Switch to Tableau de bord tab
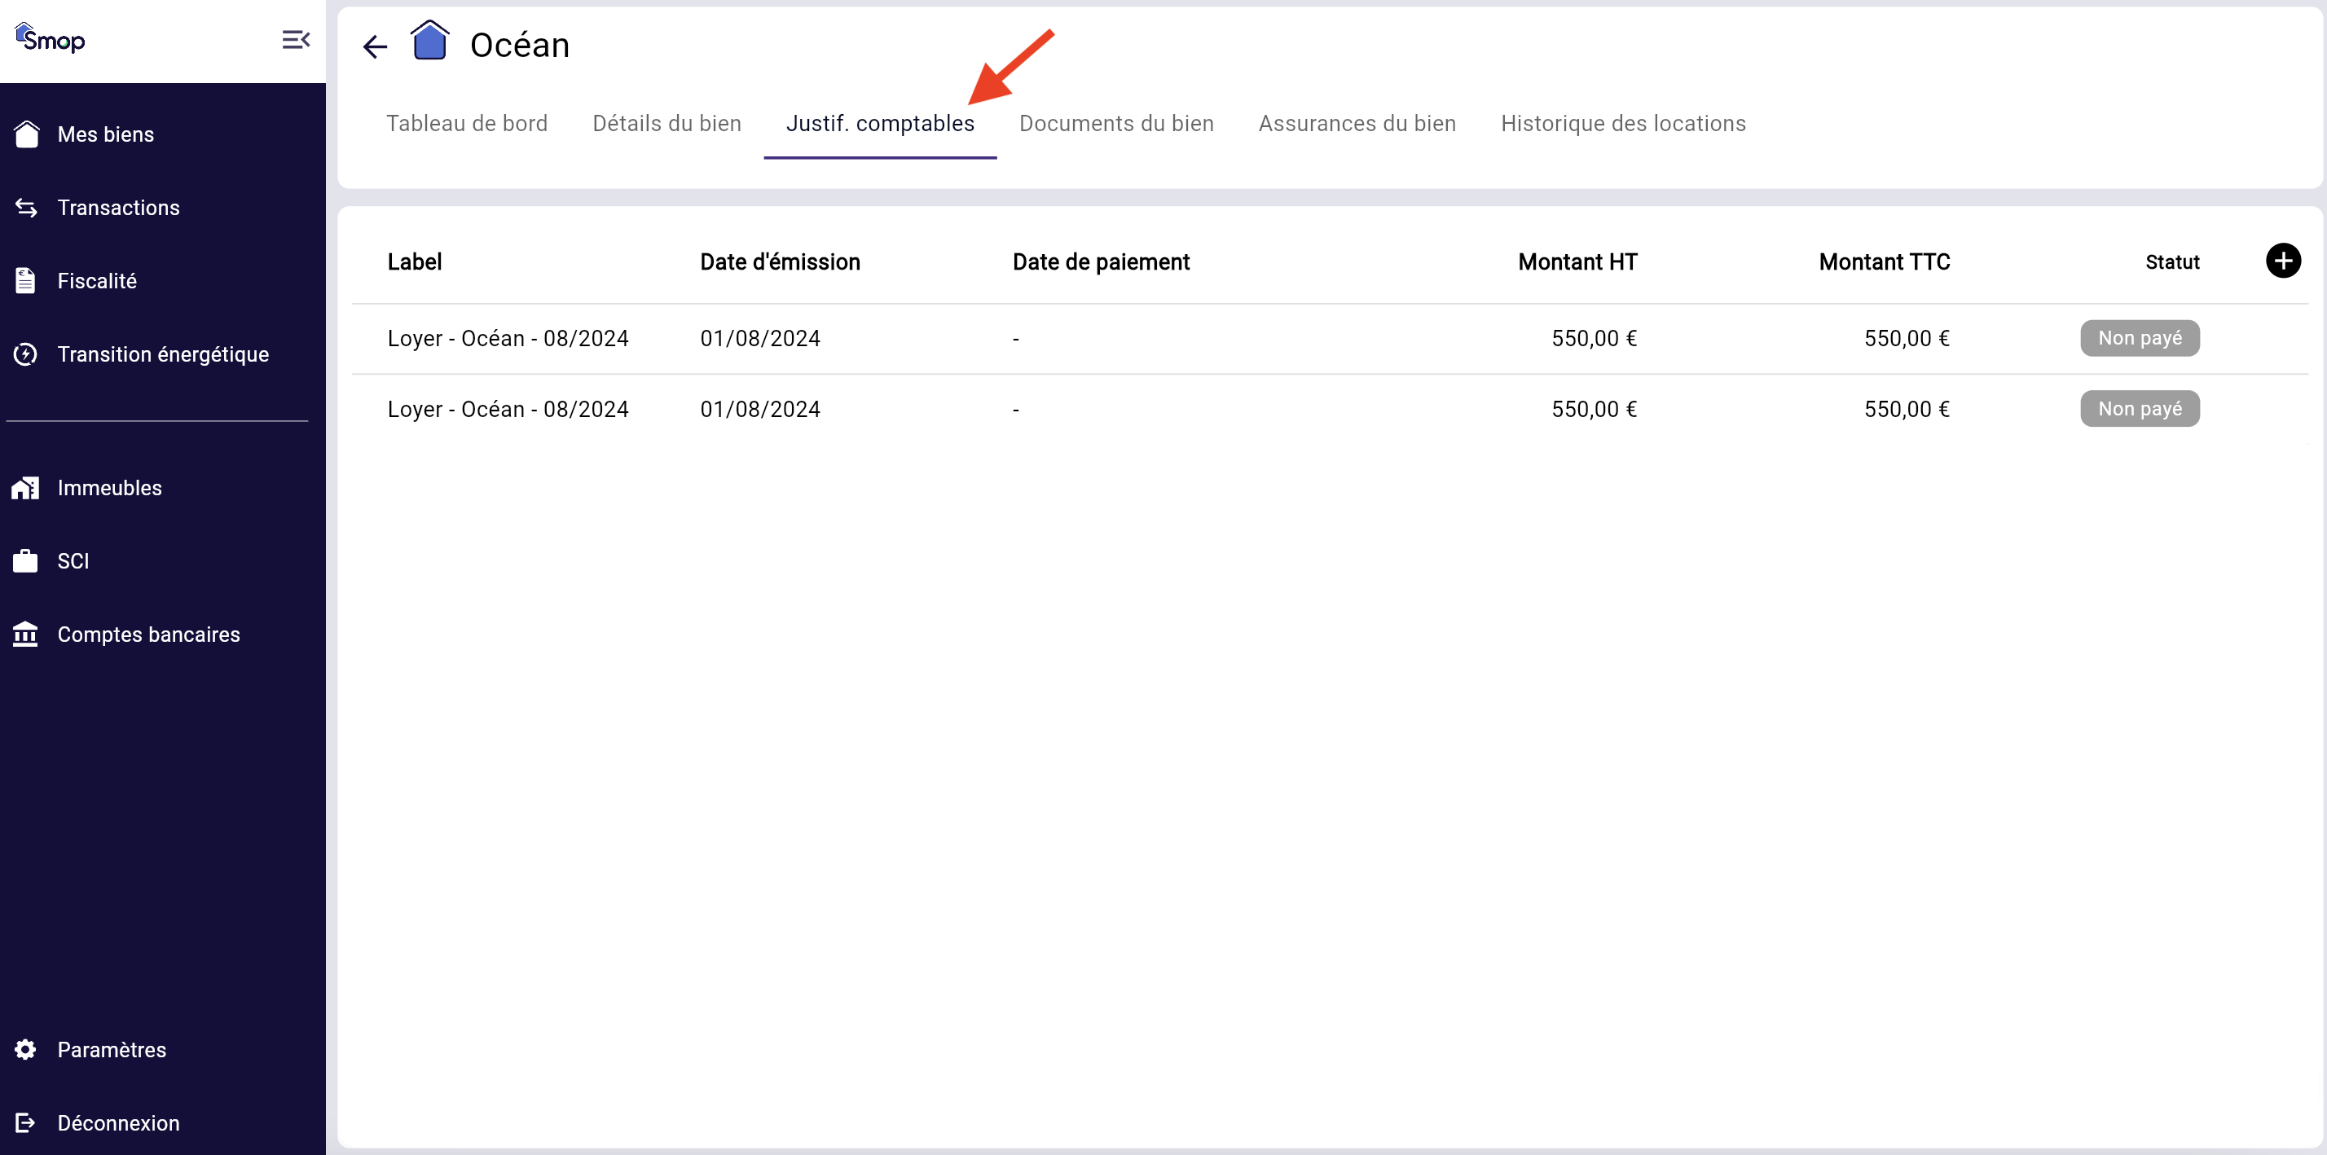 coord(466,124)
